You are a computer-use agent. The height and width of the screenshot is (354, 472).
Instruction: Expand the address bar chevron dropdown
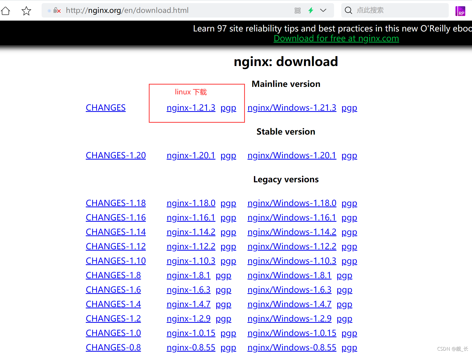(x=323, y=11)
